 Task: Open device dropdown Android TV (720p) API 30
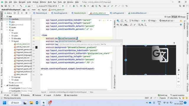click(48, 6)
